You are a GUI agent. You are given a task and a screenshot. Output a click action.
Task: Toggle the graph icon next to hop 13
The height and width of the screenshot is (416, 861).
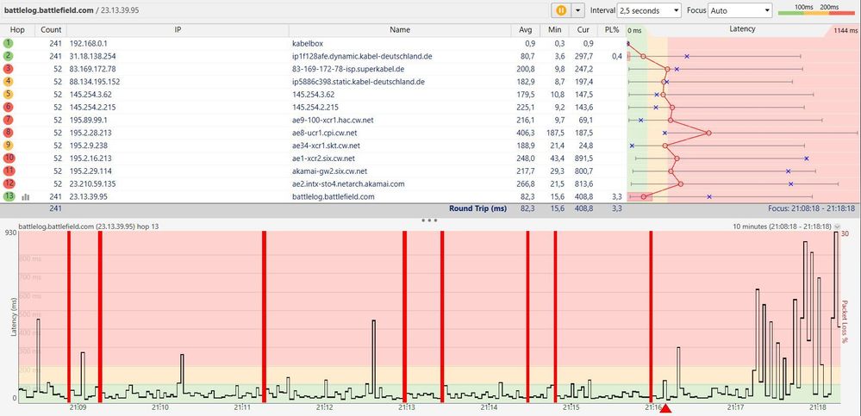[x=25, y=196]
